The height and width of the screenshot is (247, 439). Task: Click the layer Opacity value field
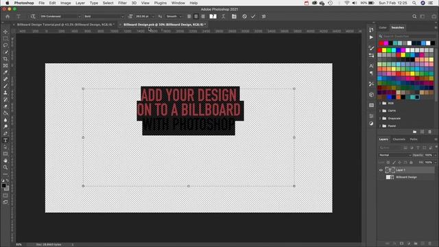click(x=429, y=155)
